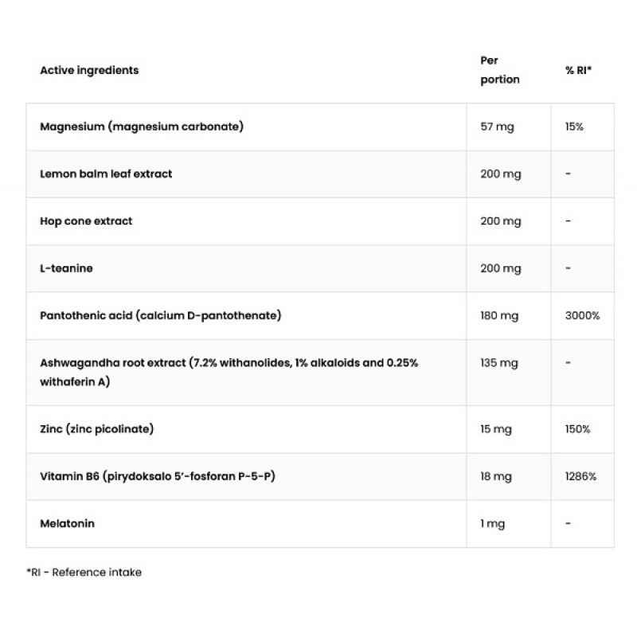
Task: Click the 57 mg magnesium amount
Action: [x=498, y=127]
